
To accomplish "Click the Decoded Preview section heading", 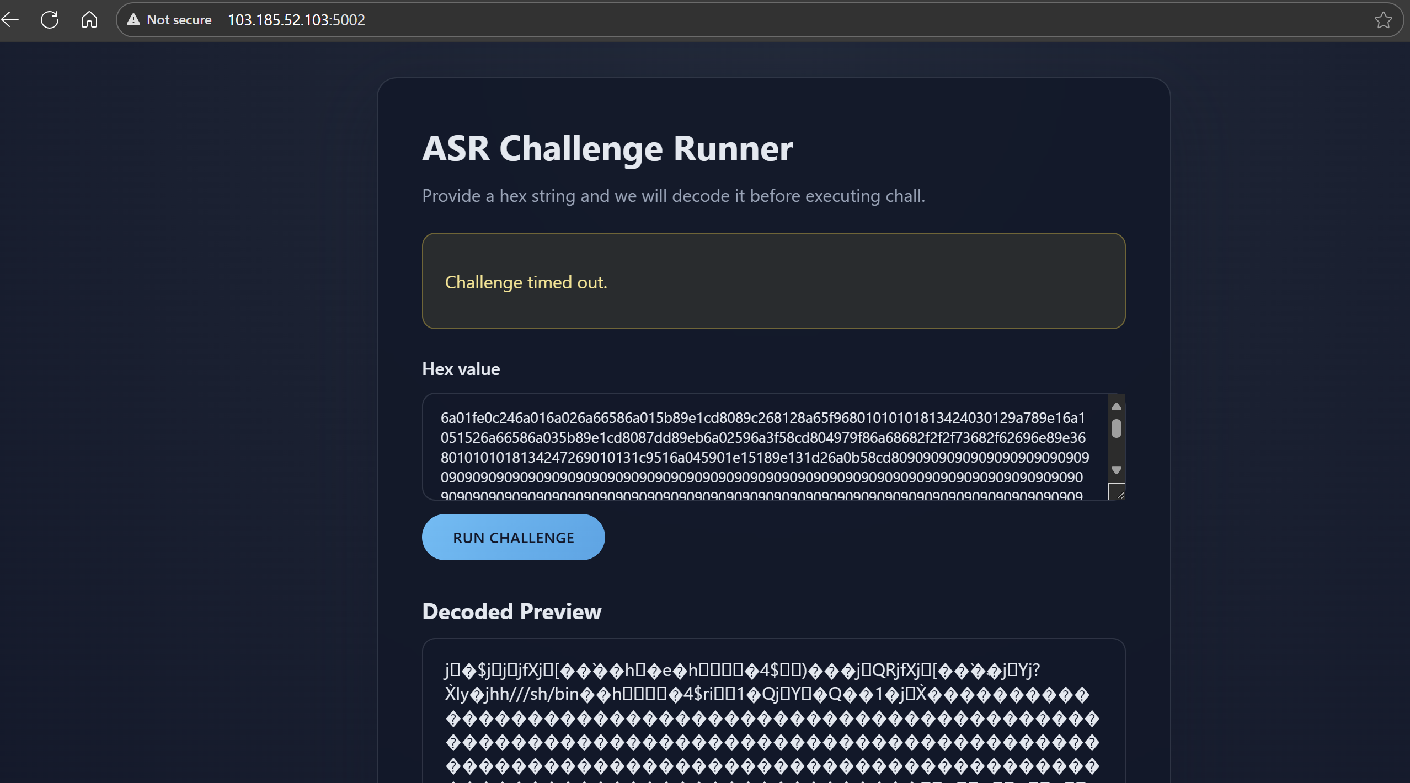I will [511, 612].
